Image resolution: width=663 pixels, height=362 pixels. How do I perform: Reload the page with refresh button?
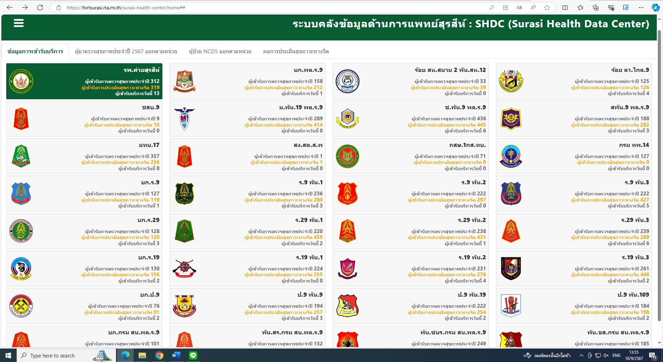[40, 8]
